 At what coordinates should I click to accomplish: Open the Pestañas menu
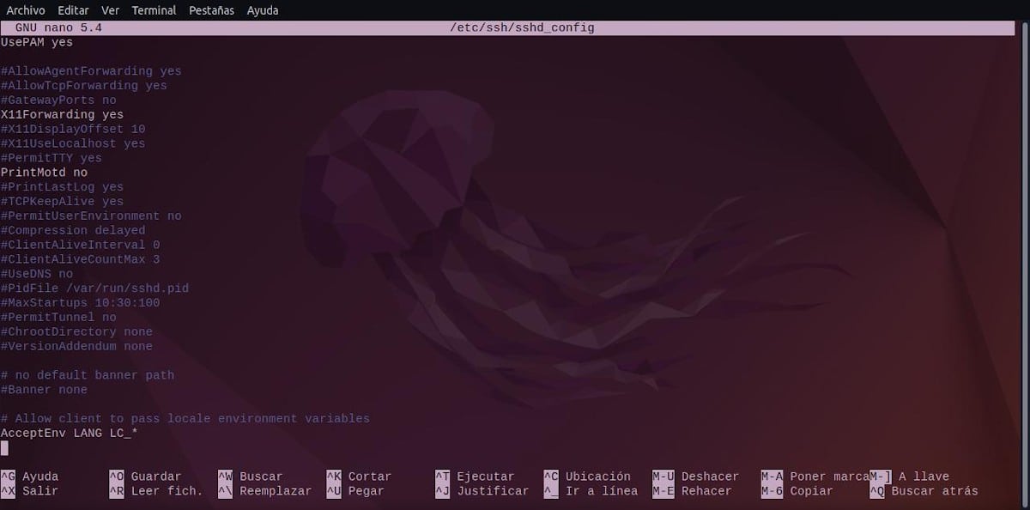pyautogui.click(x=210, y=10)
